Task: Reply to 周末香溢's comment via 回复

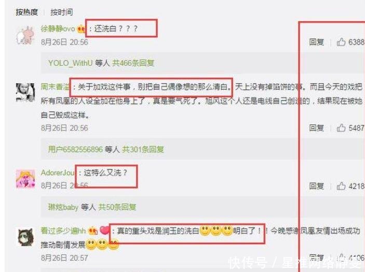Action: 316,128
